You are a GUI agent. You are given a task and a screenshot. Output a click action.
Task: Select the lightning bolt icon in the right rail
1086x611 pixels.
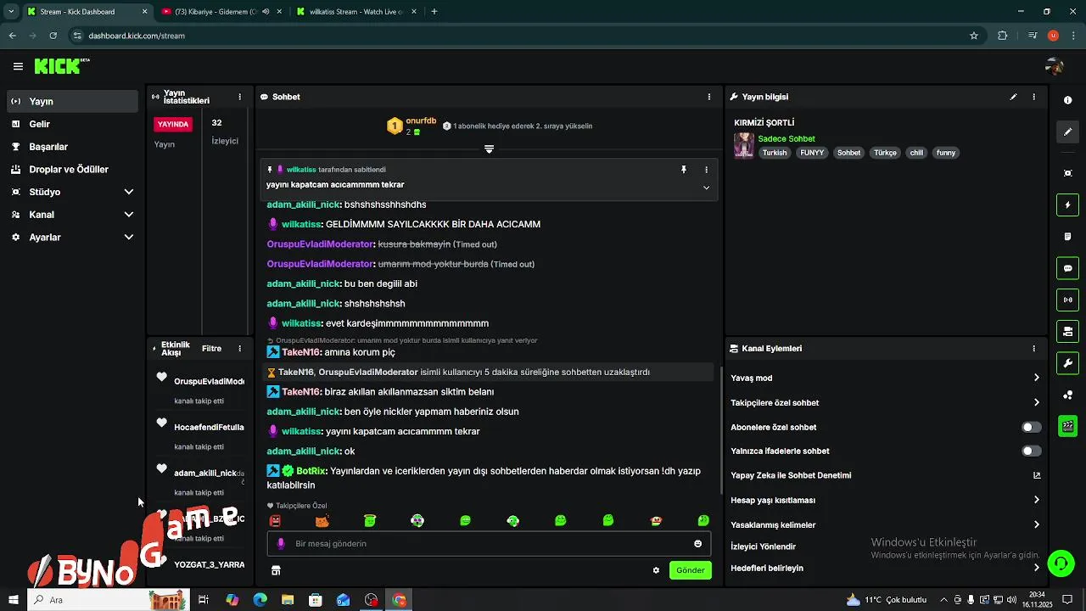(x=1067, y=205)
